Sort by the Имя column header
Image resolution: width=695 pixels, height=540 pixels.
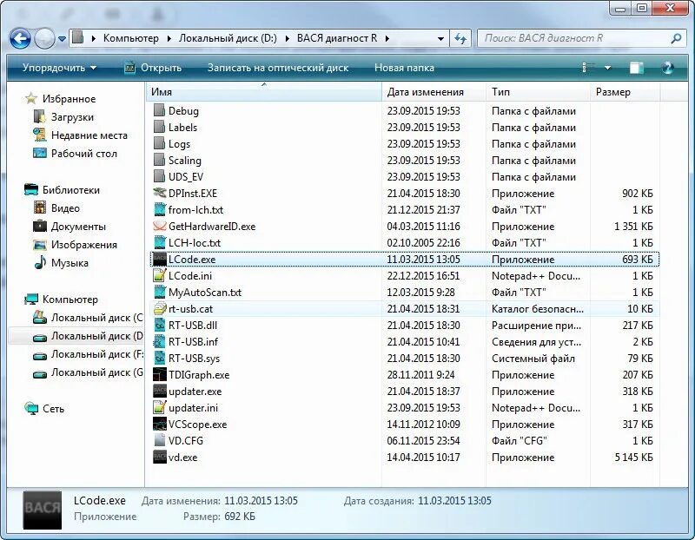pos(264,92)
